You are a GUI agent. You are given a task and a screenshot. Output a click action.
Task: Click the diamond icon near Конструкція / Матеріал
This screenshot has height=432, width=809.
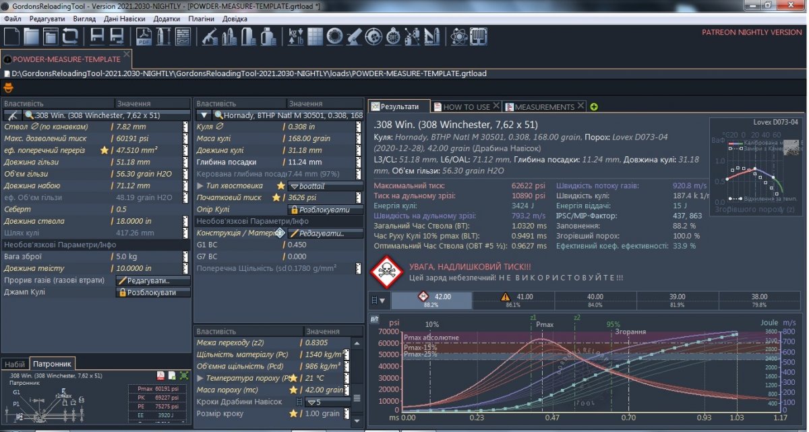pyautogui.click(x=280, y=233)
